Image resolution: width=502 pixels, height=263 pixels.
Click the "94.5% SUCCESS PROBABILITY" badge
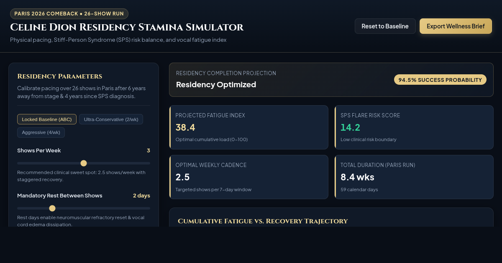point(440,80)
